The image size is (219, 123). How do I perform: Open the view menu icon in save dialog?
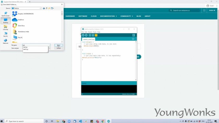pos(52,8)
